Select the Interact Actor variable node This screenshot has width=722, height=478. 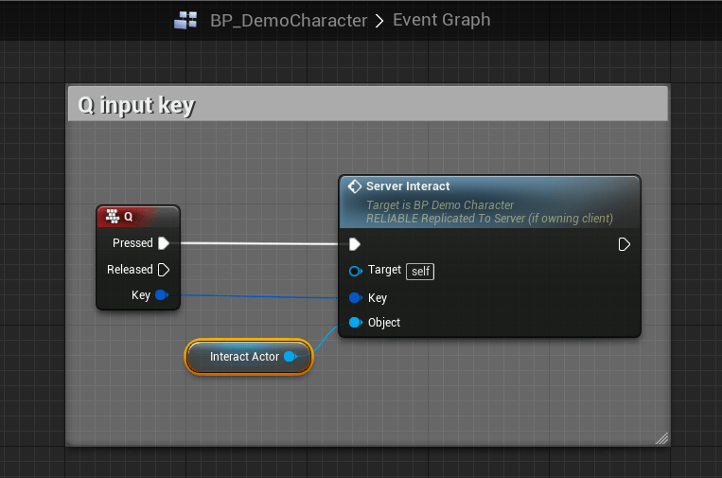point(244,357)
